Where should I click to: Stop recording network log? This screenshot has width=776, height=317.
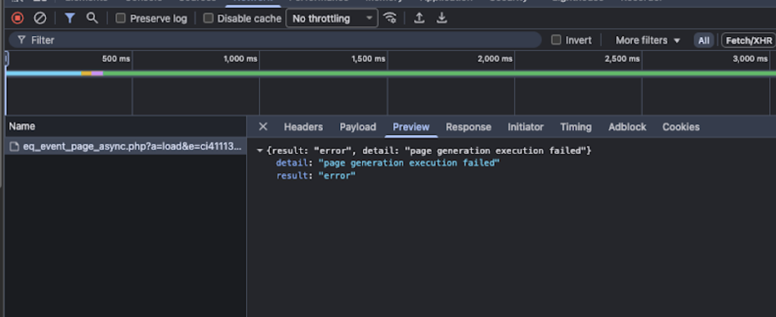18,18
